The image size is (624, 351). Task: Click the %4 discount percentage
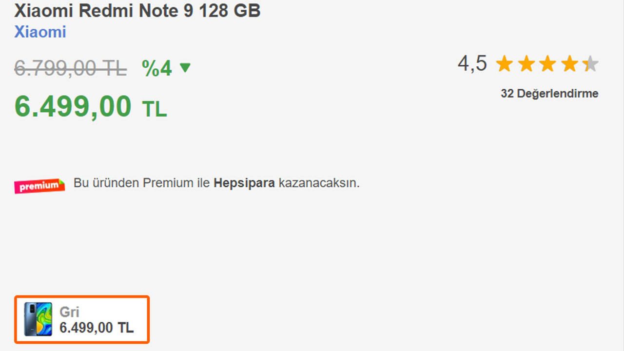pos(157,68)
